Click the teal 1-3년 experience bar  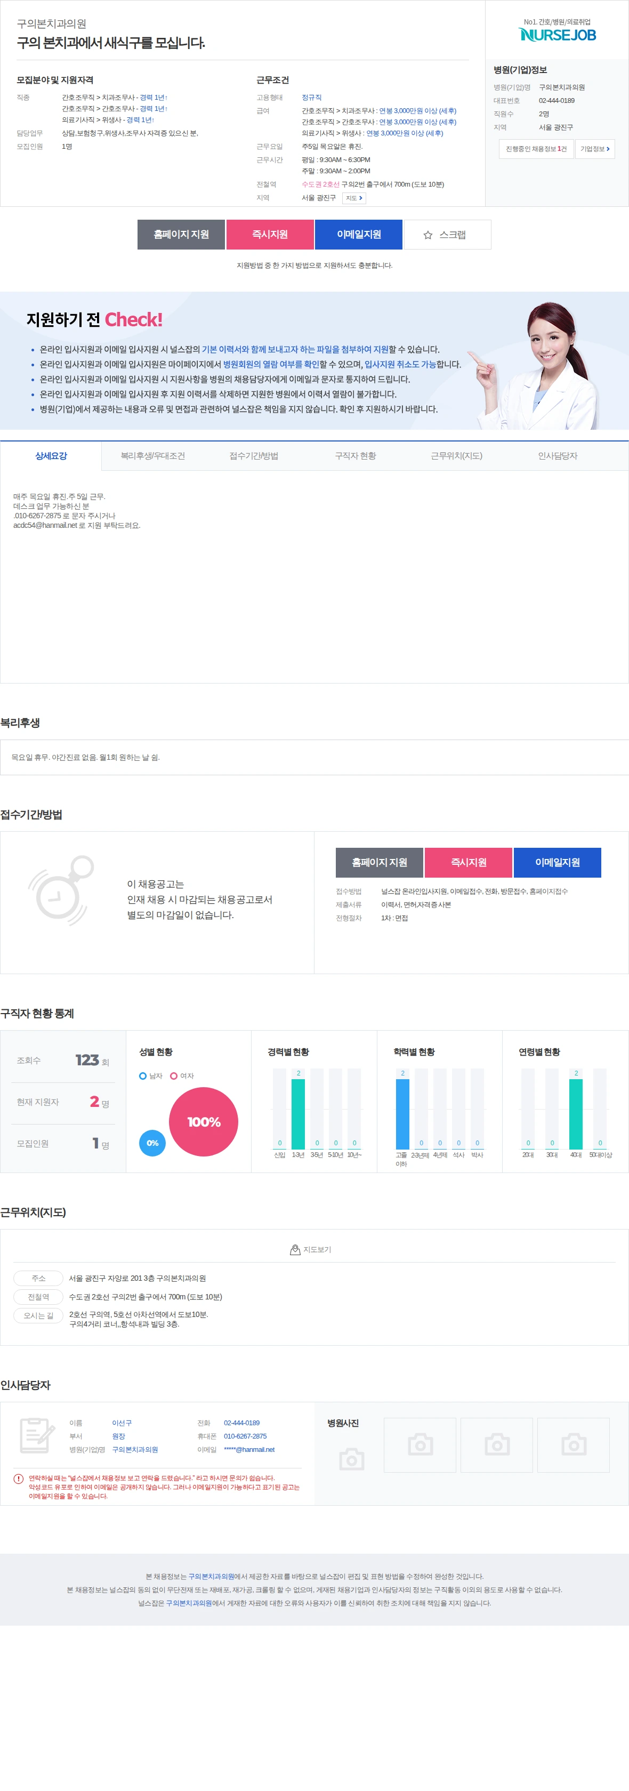click(298, 1114)
